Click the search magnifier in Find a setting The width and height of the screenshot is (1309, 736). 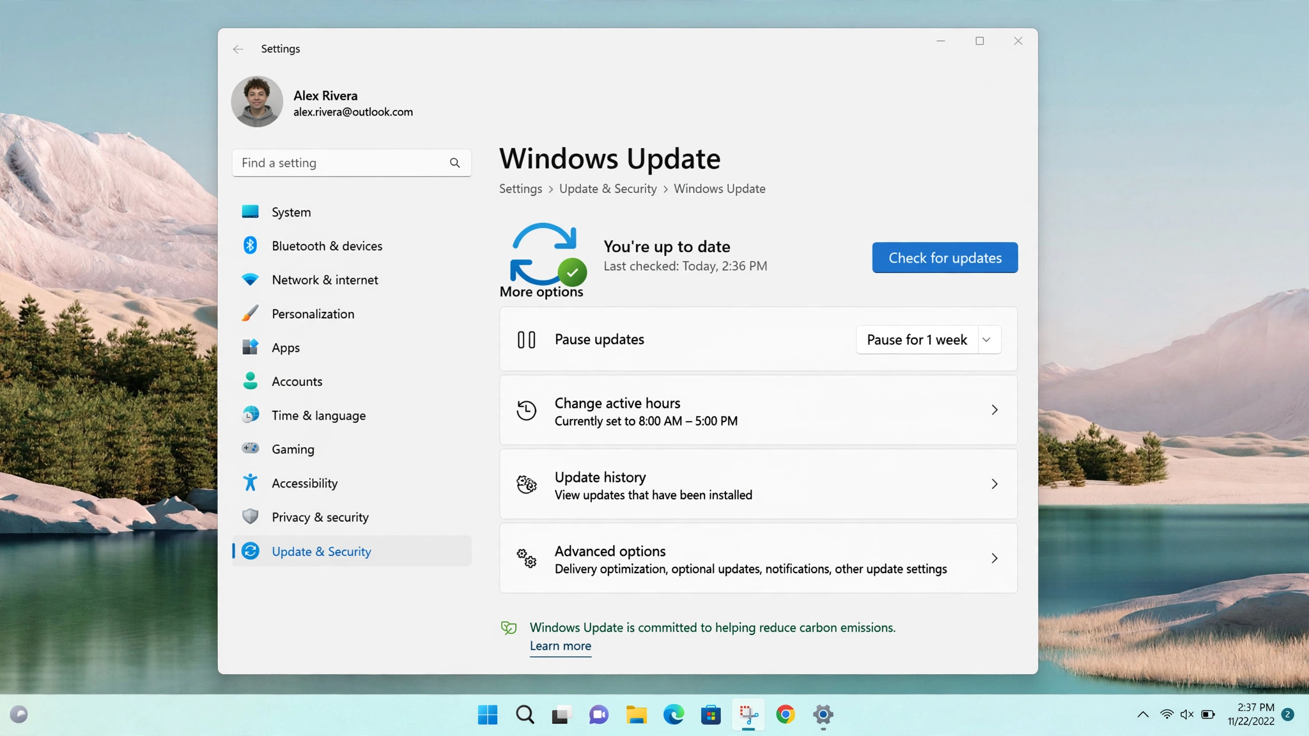454,163
